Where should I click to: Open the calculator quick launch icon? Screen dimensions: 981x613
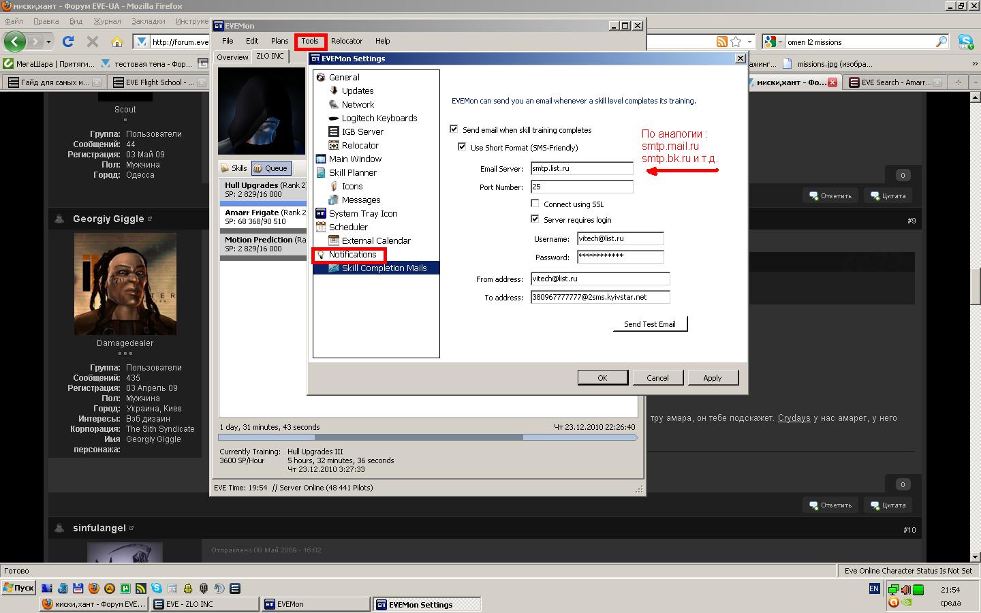[172, 588]
